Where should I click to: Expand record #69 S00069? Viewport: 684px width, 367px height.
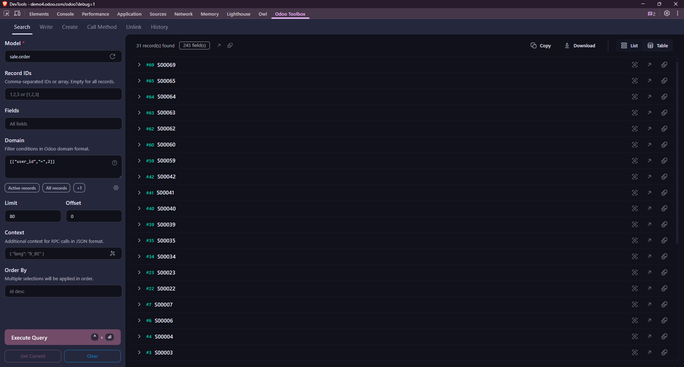(139, 65)
